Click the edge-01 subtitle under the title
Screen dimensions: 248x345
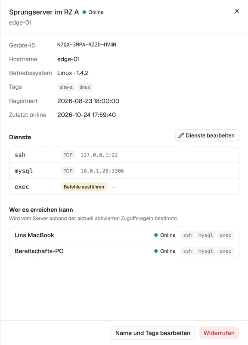20,23
